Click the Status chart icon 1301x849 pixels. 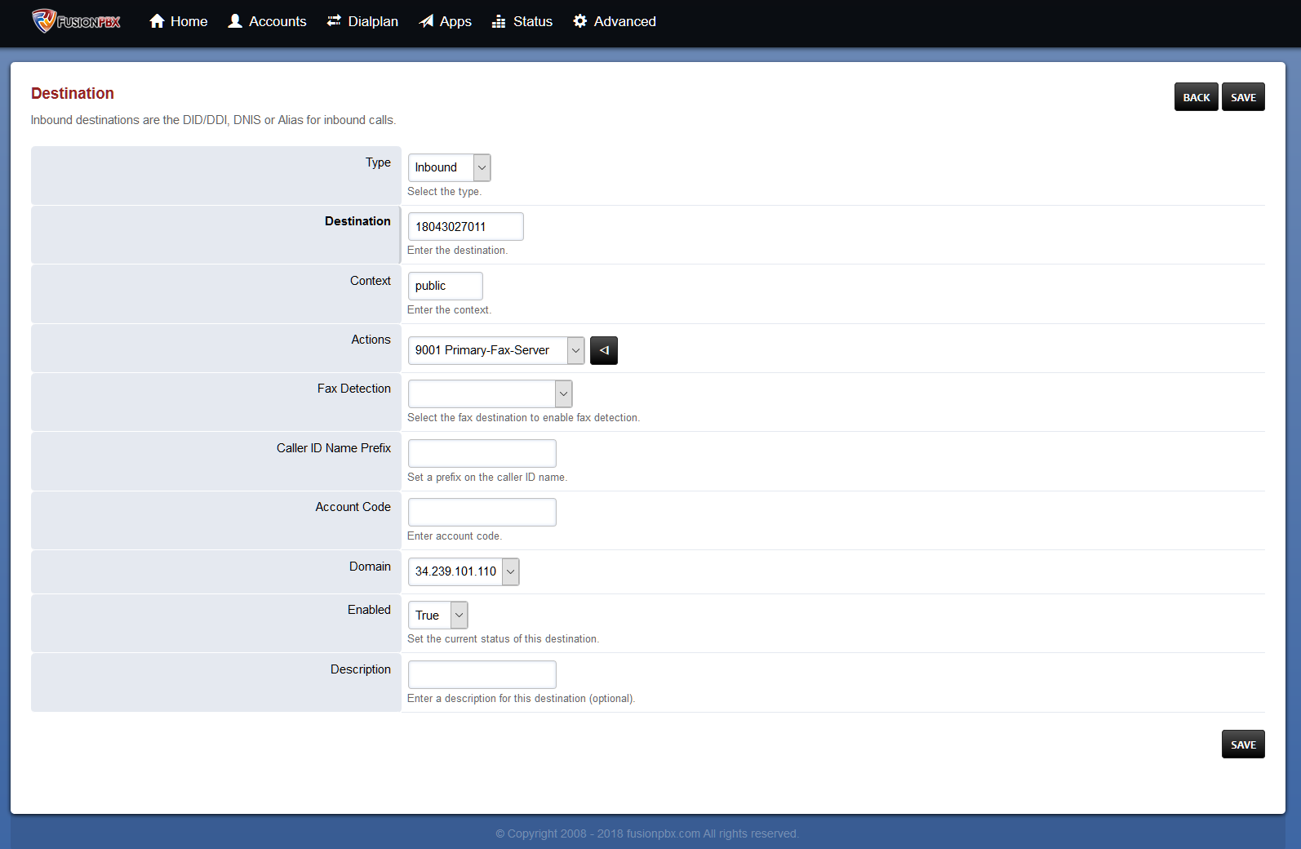[x=499, y=21]
